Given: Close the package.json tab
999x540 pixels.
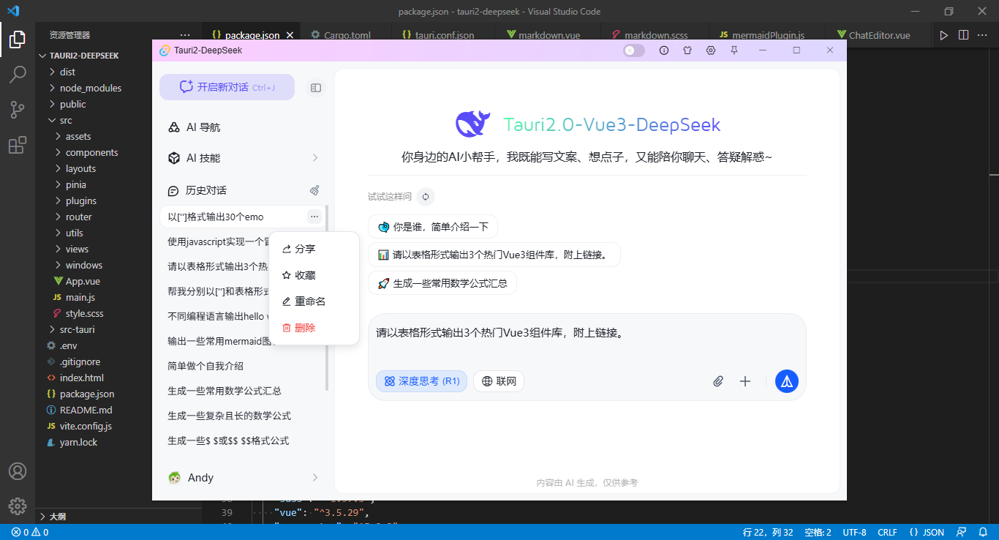Looking at the screenshot, I should coord(290,35).
